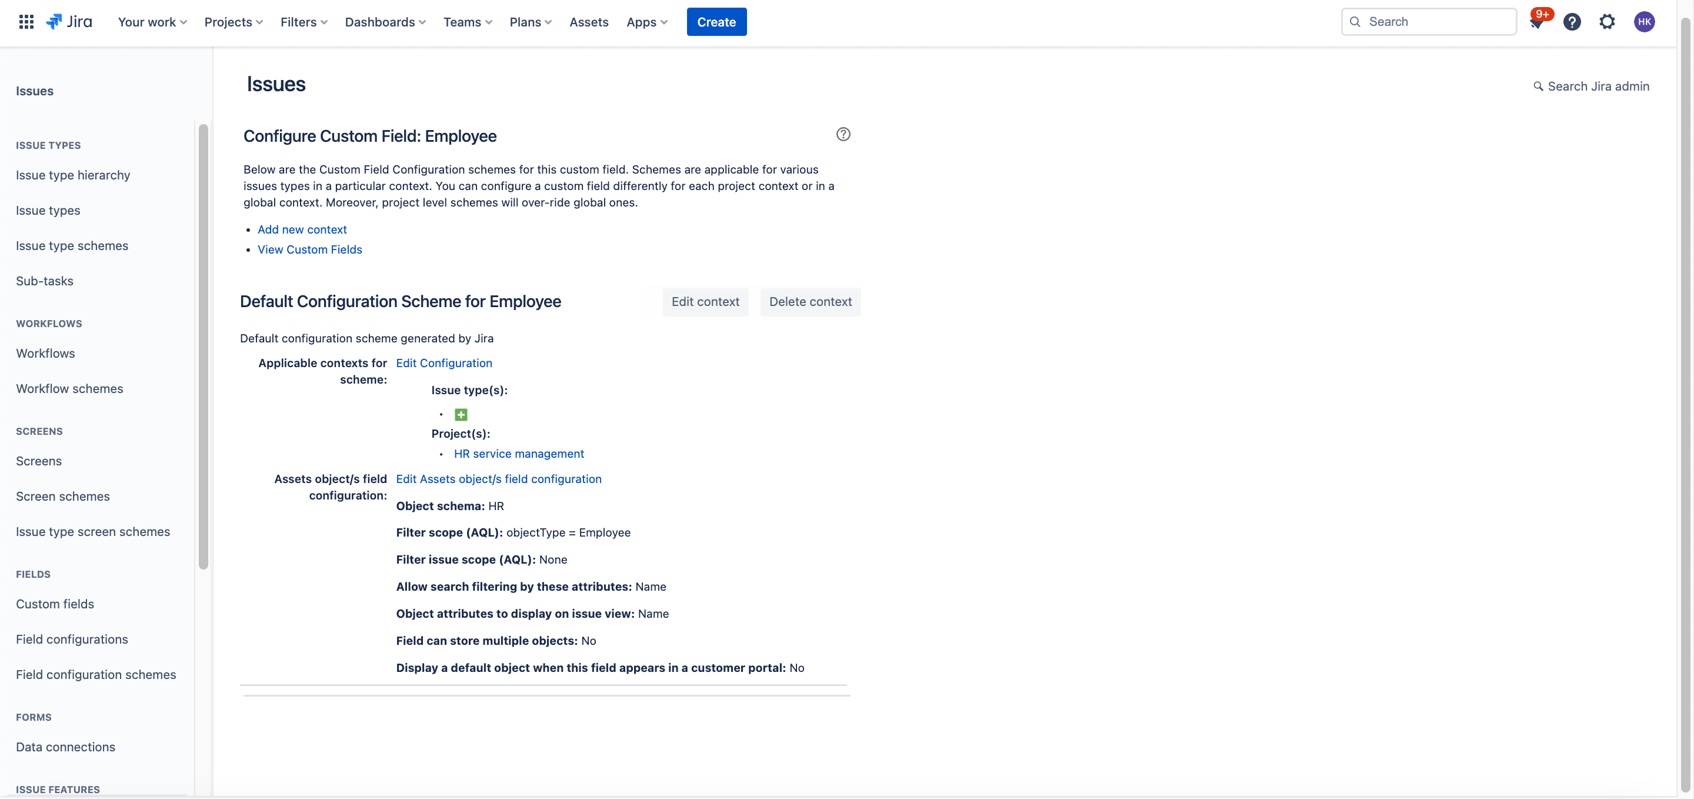Expand the Plans dropdown
The image size is (1694, 799).
click(x=530, y=22)
